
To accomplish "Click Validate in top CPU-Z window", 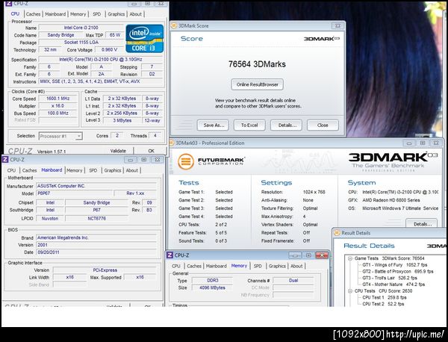I will pyautogui.click(x=118, y=151).
